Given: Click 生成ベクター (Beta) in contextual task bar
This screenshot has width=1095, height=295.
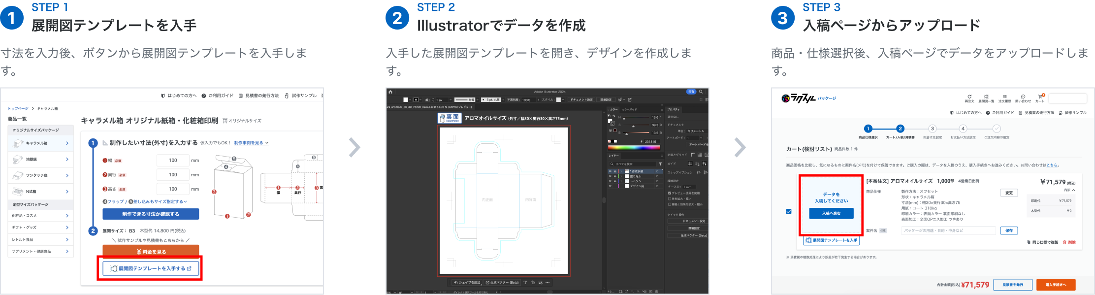Looking at the screenshot, I should [502, 283].
